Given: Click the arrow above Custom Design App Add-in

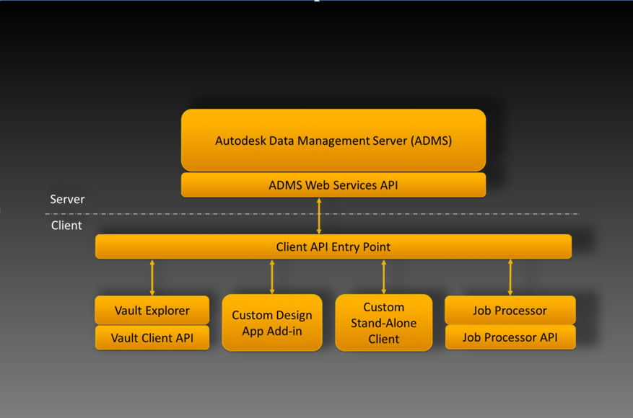Looking at the screenshot, I should coord(272,277).
